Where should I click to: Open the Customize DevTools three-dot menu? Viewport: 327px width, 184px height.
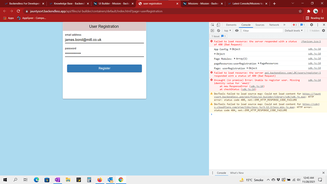pos(318,25)
